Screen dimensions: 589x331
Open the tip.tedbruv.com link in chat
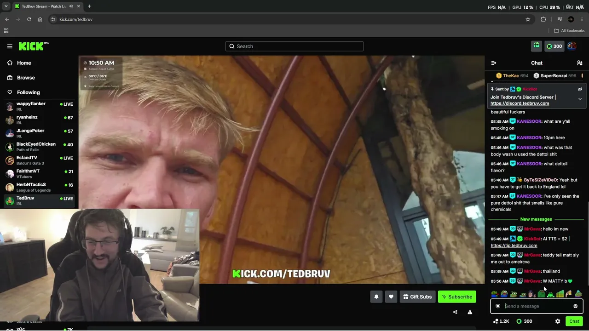[514, 245]
